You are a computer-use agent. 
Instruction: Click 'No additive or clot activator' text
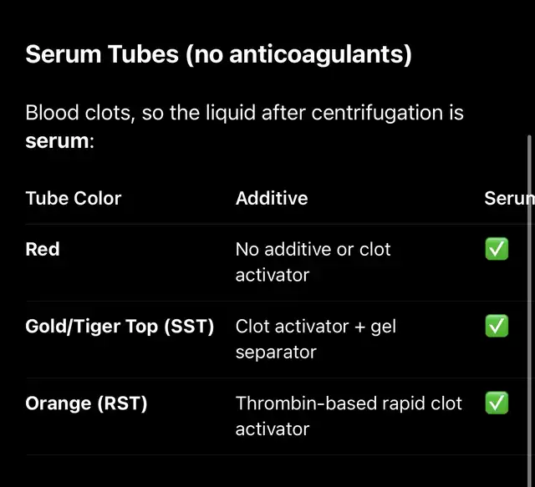click(x=313, y=261)
